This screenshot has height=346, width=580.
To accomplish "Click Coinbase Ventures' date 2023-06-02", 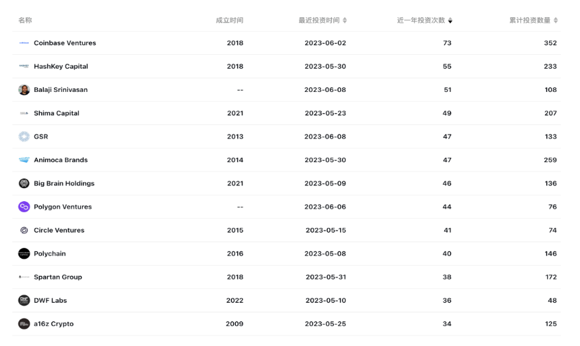I will pyautogui.click(x=326, y=43).
